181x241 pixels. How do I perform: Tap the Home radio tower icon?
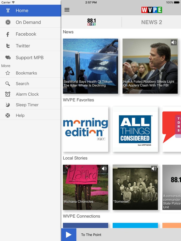click(x=8, y=11)
